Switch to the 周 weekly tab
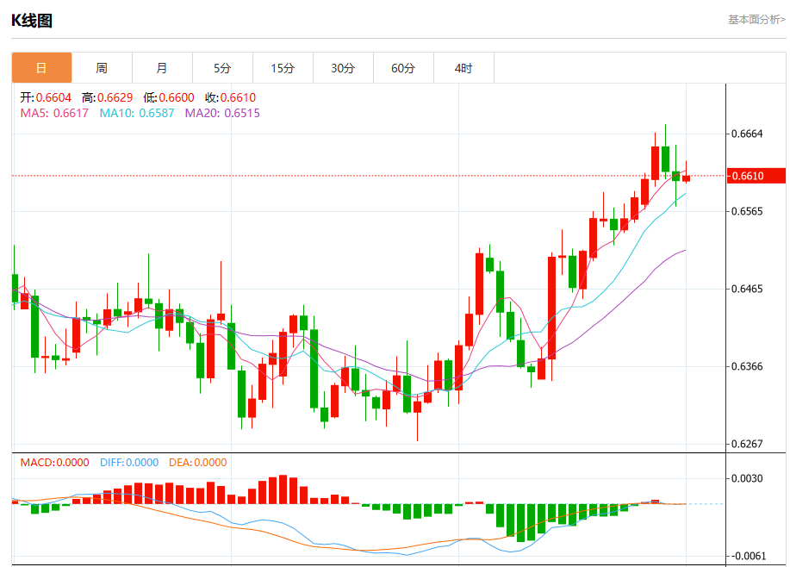790x567 pixels. (x=102, y=67)
